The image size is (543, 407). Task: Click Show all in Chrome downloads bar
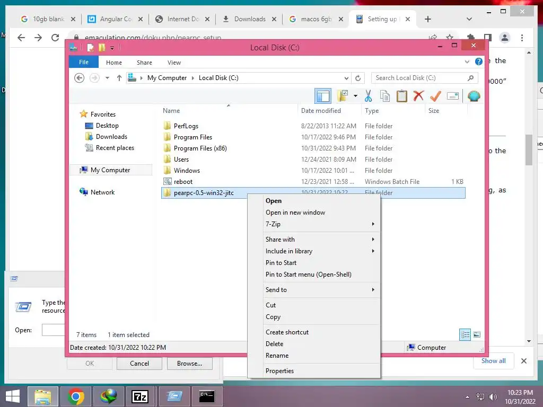coord(494,360)
